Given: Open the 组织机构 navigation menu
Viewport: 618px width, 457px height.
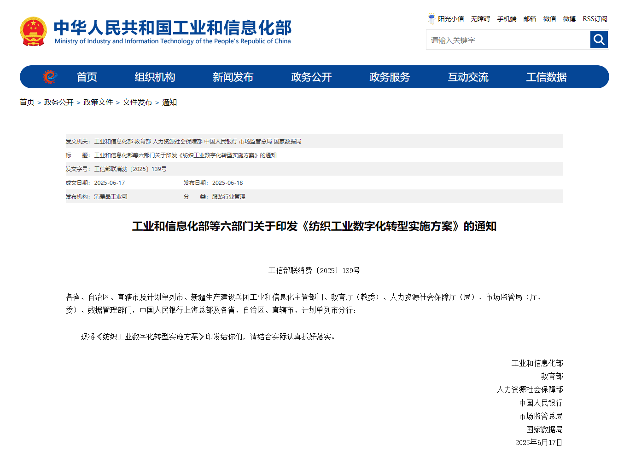Looking at the screenshot, I should pyautogui.click(x=155, y=77).
